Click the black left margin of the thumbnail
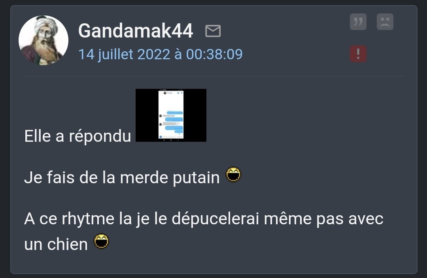 (x=147, y=115)
